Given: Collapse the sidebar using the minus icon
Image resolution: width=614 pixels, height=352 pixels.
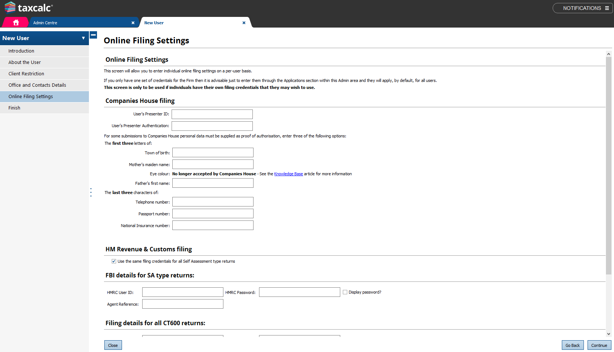Looking at the screenshot, I should tap(93, 35).
